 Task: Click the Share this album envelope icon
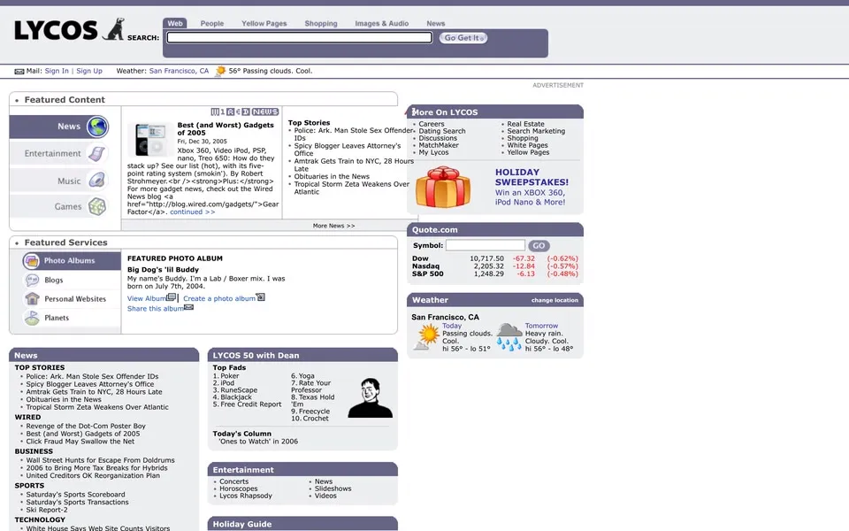tap(188, 307)
